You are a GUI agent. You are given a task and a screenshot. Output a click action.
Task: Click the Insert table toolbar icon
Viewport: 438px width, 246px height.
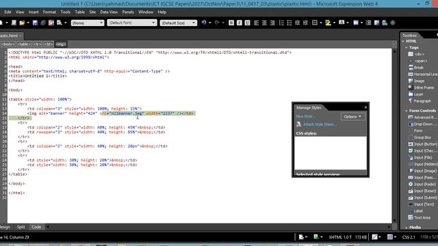(356, 23)
